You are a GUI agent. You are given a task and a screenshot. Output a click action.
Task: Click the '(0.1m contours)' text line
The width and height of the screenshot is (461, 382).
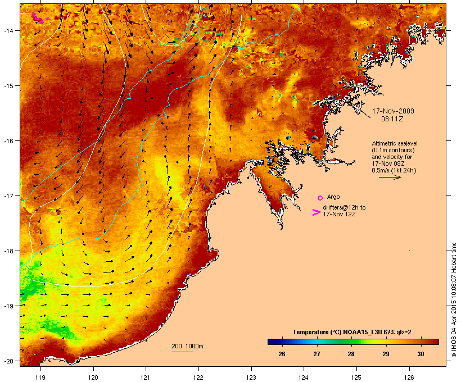point(393,150)
